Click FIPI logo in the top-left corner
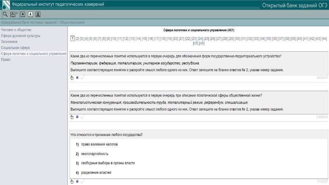 click(5, 5)
